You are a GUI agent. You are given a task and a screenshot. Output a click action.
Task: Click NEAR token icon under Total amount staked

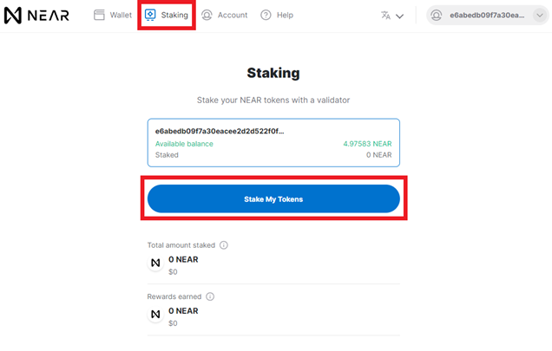[x=155, y=263]
